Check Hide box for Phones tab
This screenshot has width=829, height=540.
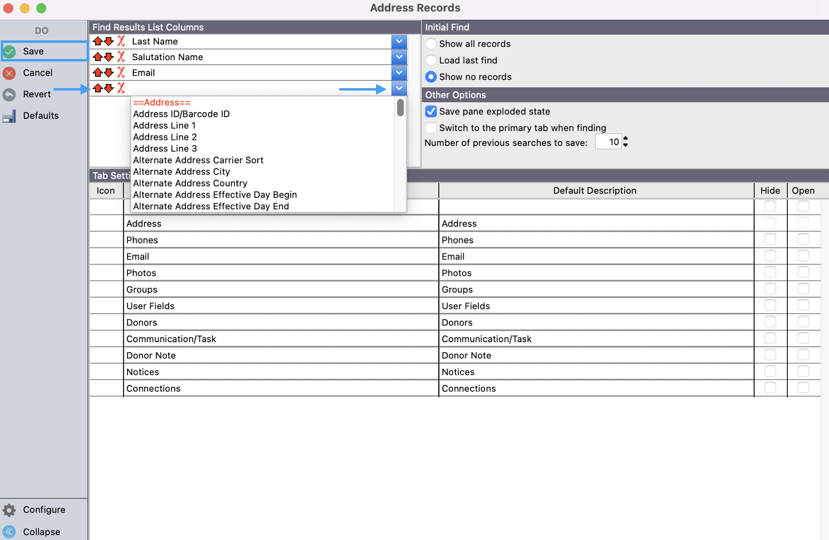tap(770, 240)
